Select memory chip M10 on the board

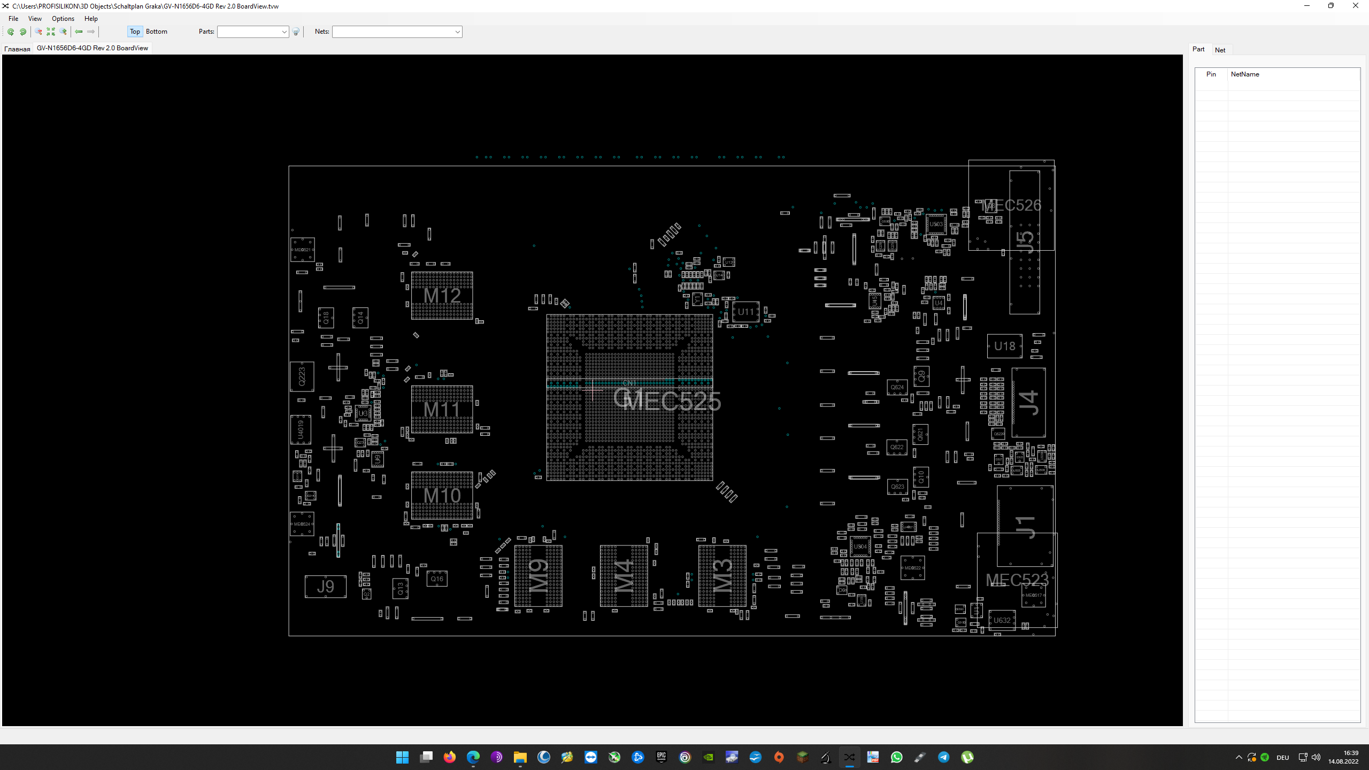tap(442, 496)
